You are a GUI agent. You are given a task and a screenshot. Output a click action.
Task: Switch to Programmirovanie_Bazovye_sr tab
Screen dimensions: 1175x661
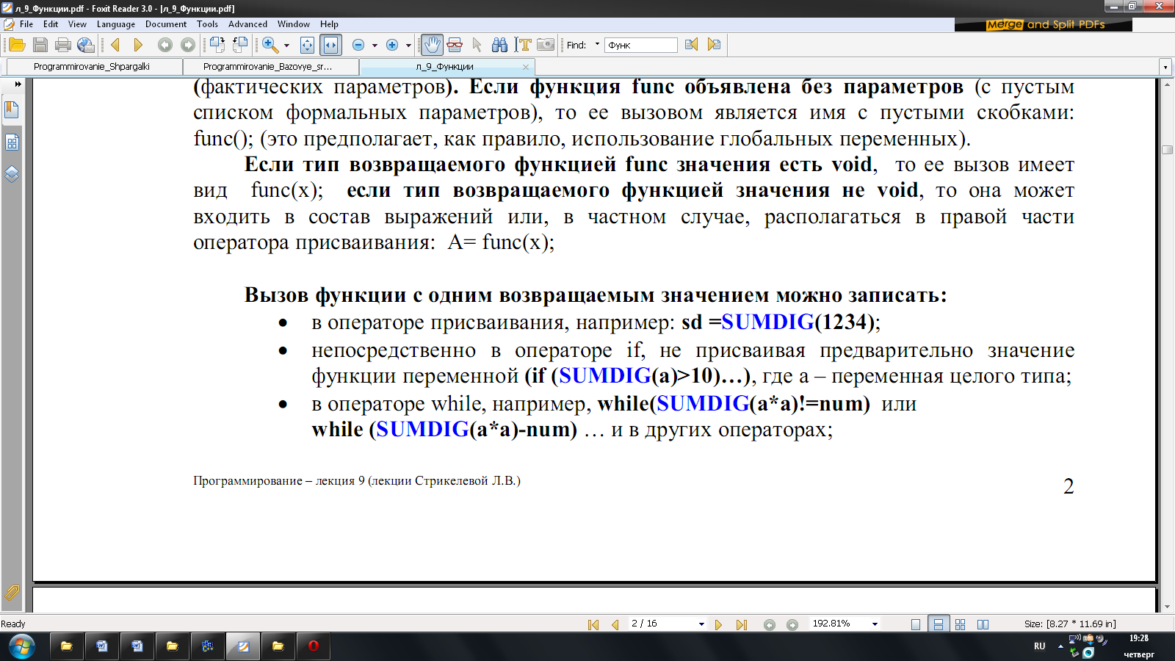pyautogui.click(x=267, y=66)
